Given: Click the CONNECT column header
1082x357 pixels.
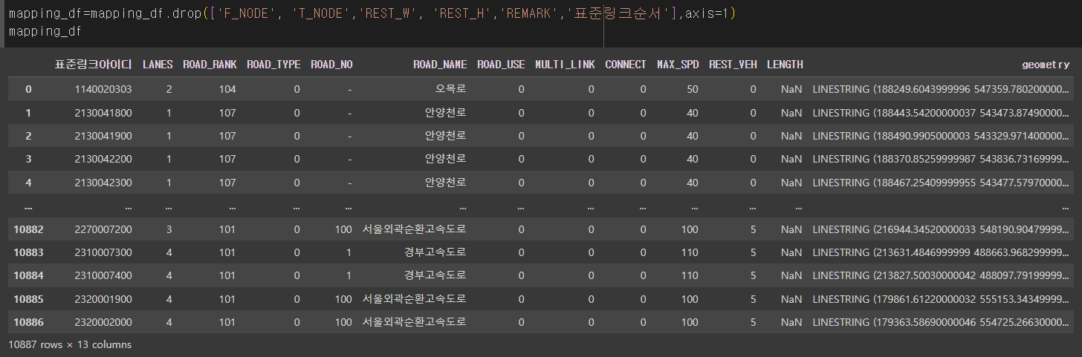Looking at the screenshot, I should click(x=626, y=65).
